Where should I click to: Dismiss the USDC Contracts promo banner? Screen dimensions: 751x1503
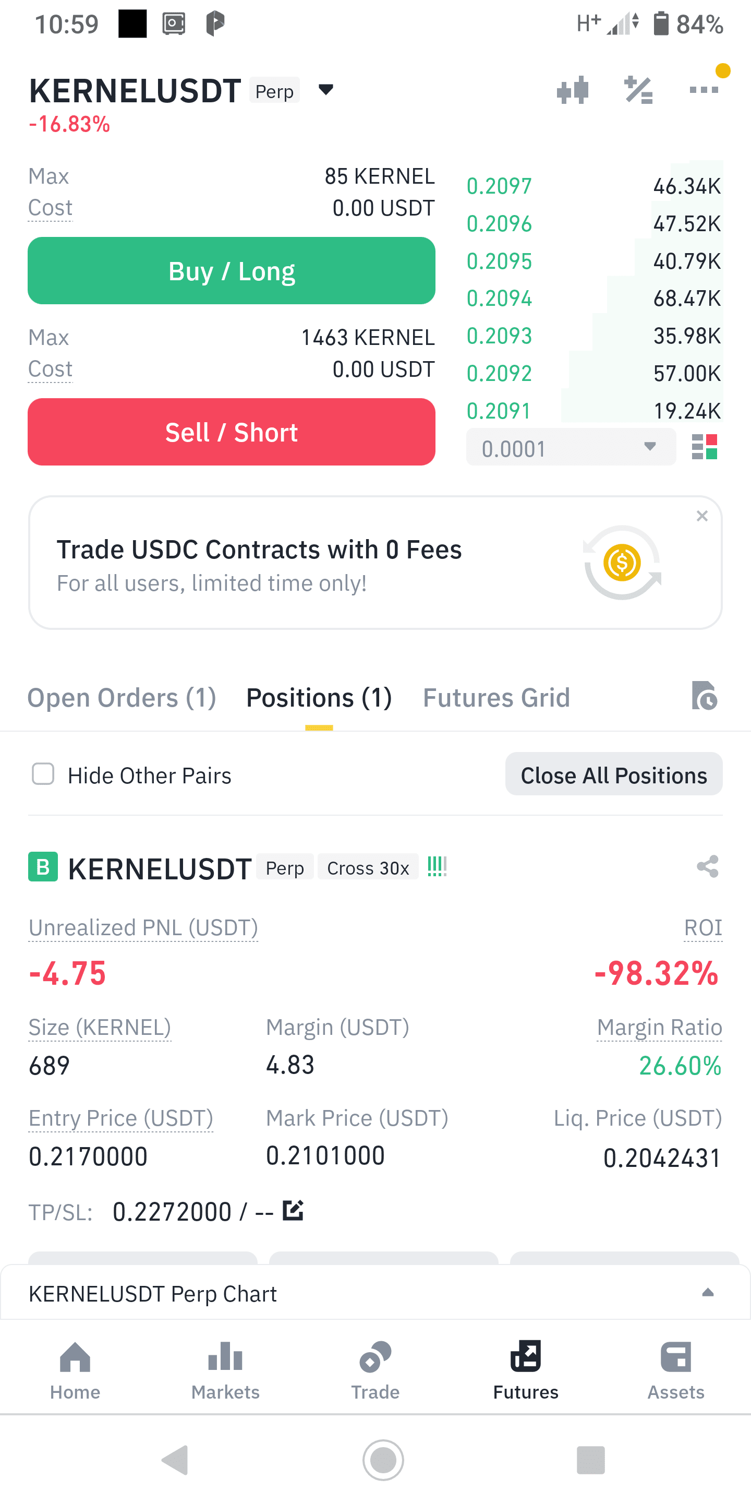pos(702,516)
